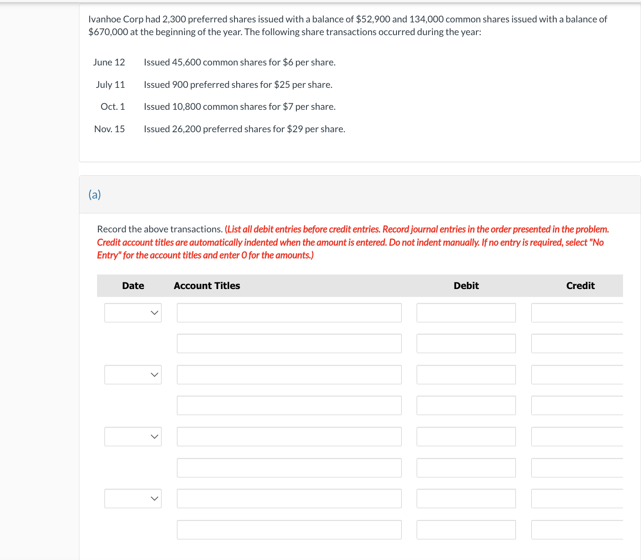This screenshot has height=560, width=641.
Task: Click the sixth row Credit input field
Action: click(x=577, y=468)
